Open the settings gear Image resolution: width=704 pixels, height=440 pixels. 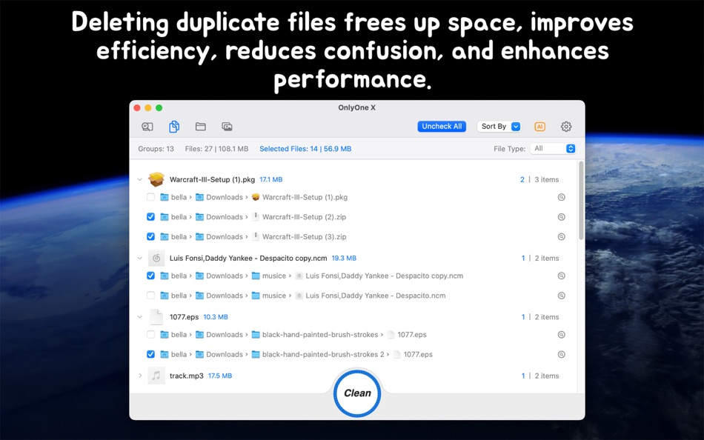[x=566, y=127]
